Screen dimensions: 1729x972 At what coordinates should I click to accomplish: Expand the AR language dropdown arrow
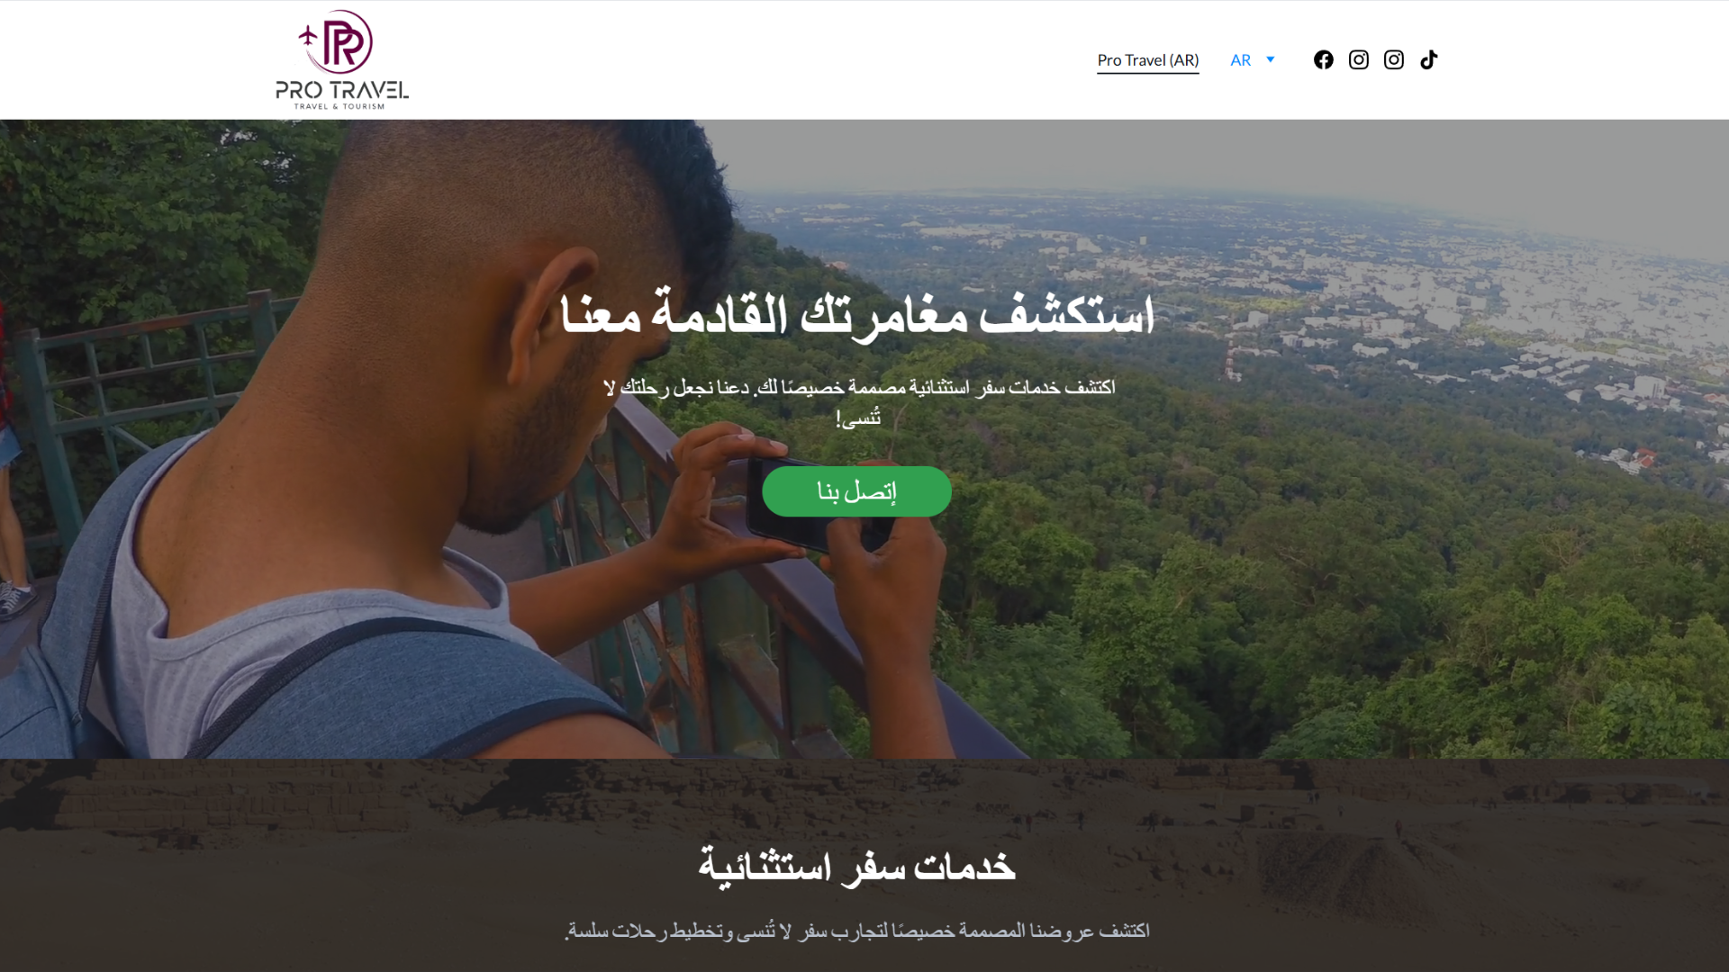pos(1271,59)
